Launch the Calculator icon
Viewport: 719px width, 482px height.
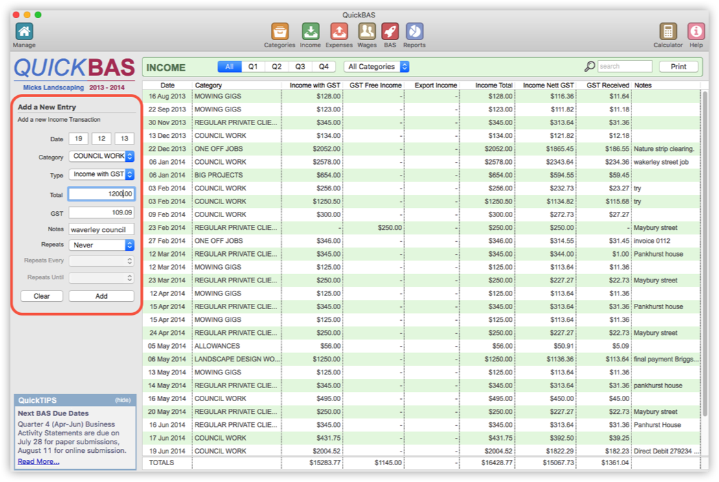click(668, 30)
